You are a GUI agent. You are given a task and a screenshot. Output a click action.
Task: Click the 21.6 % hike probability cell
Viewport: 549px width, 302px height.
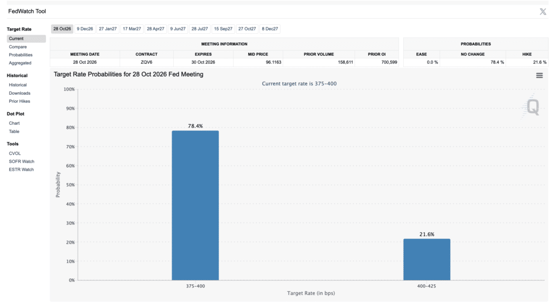coord(527,62)
